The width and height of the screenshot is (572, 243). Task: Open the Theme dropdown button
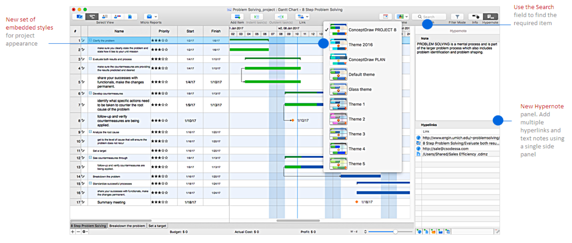click(402, 16)
